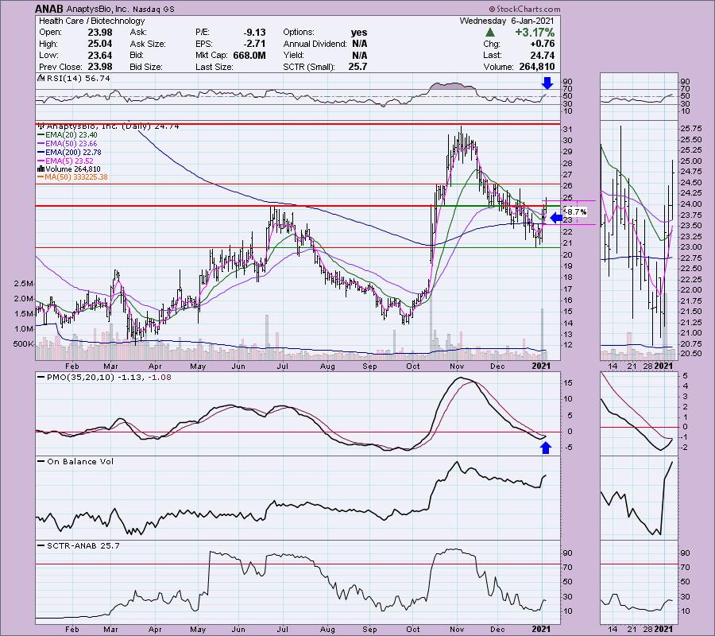Click the +3.17% percent change value
This screenshot has height=636, width=715.
pyautogui.click(x=535, y=33)
